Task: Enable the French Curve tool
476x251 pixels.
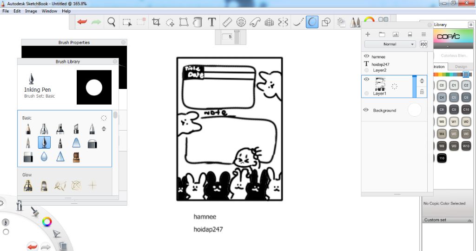Action: (255, 22)
